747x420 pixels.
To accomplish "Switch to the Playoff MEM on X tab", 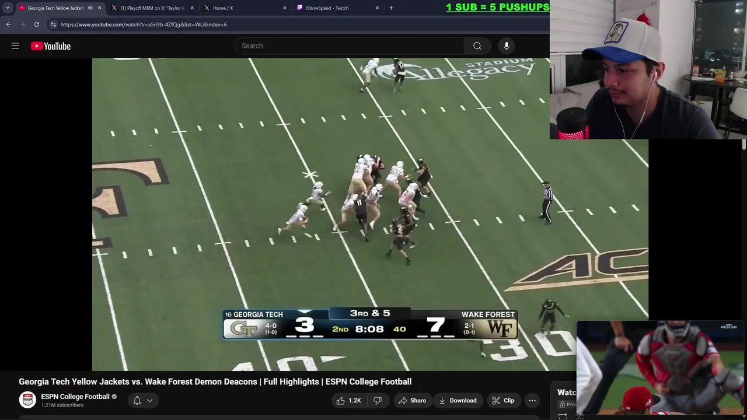I will (152, 8).
